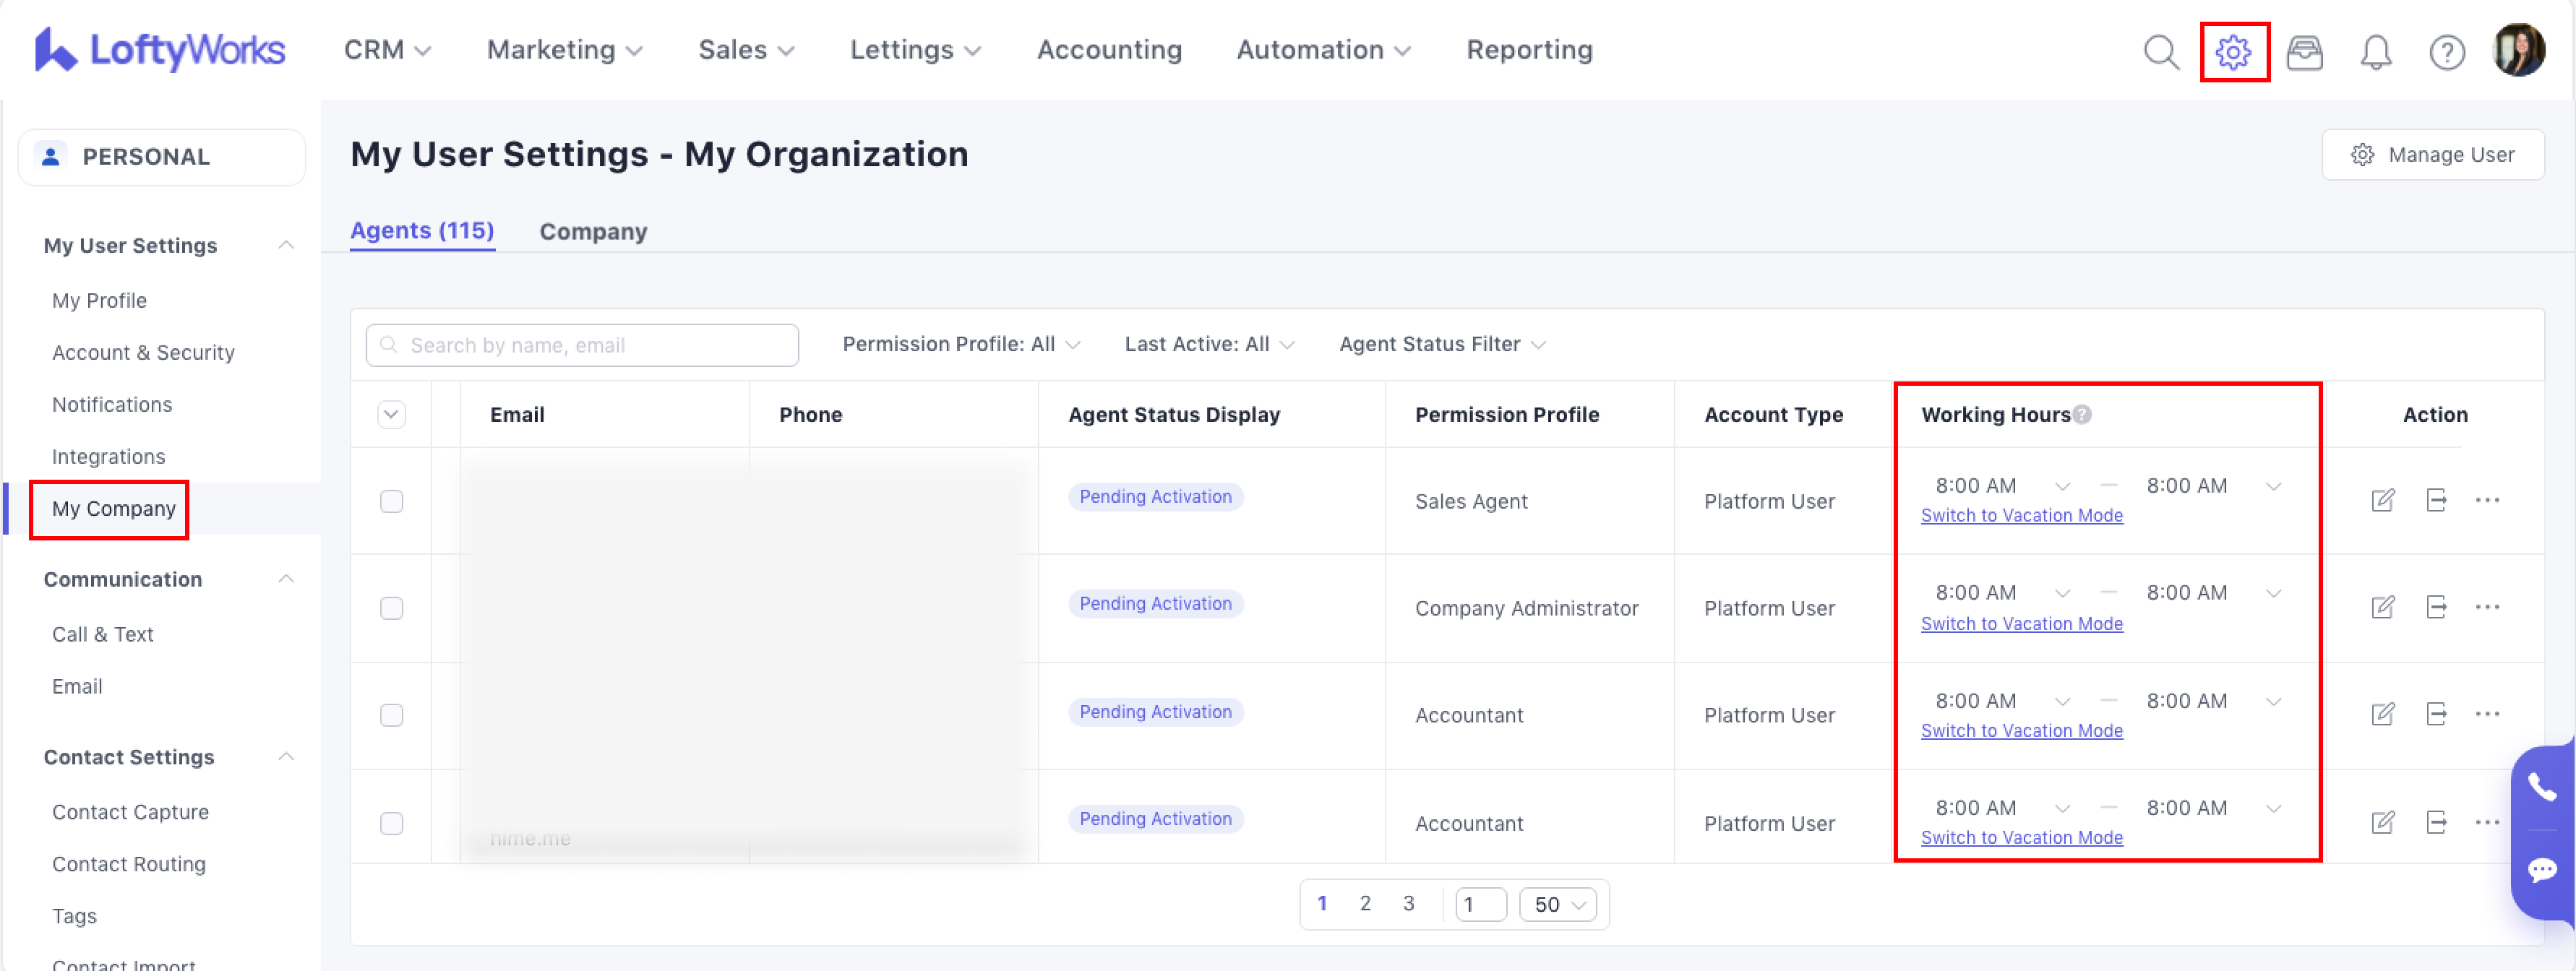Open the Permission Profile: All filter dropdown

click(960, 344)
